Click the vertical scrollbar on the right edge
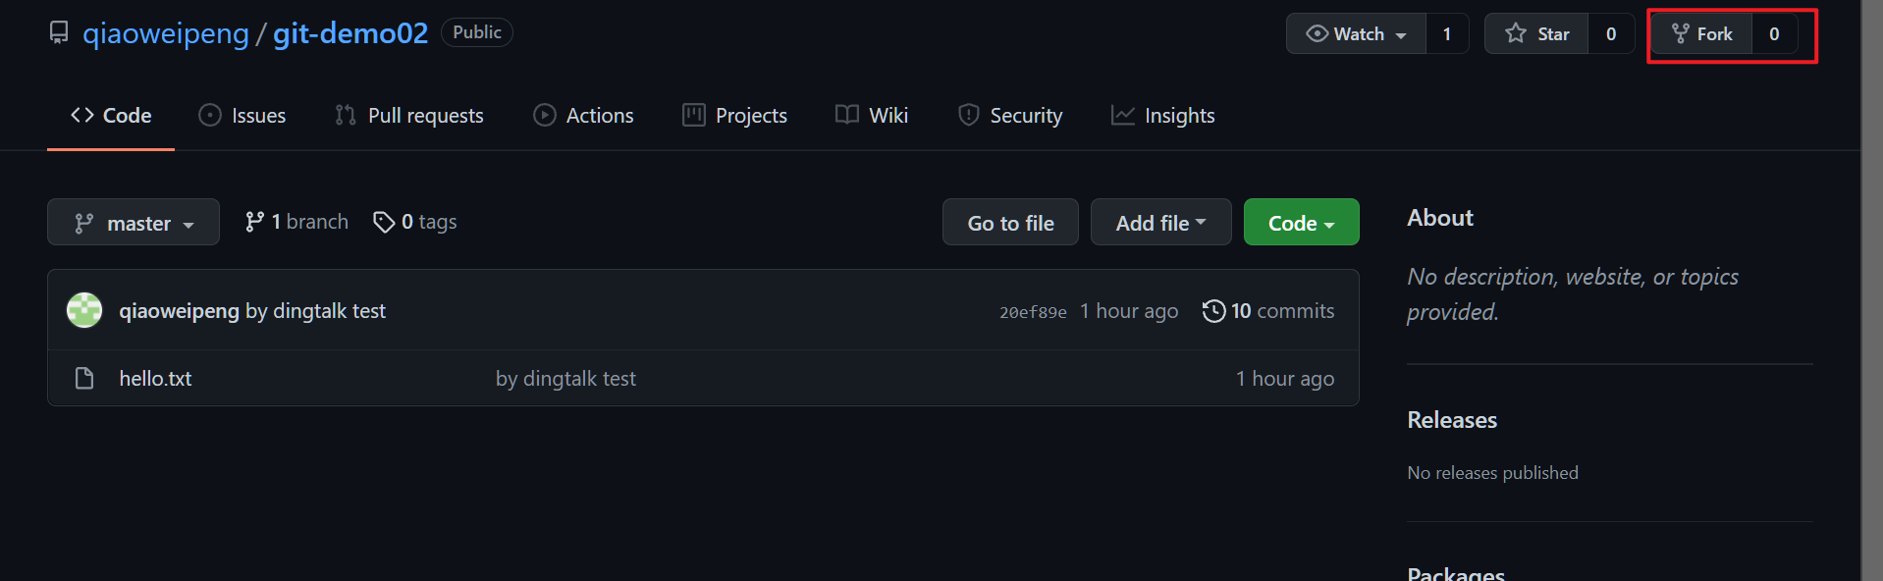Image resolution: width=1883 pixels, height=581 pixels. [x=1871, y=290]
